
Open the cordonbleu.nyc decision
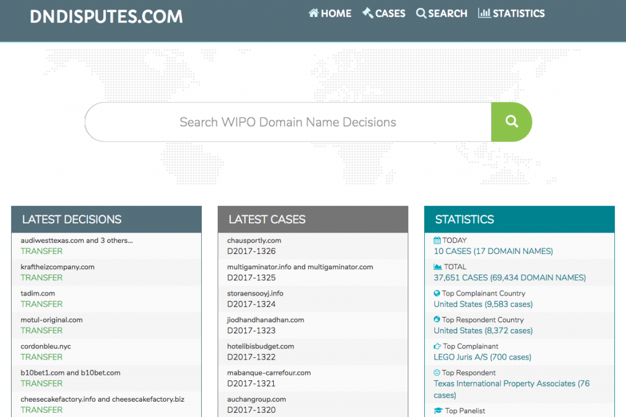46,346
